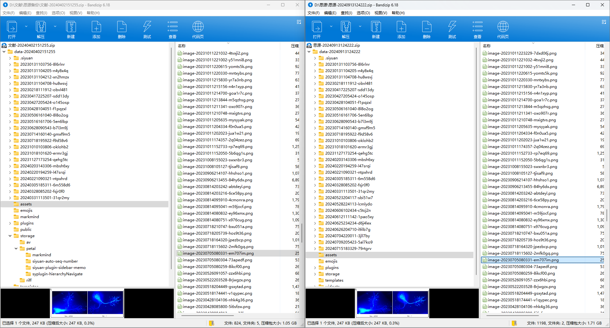Open dropdown arrow beside 打开 in left window
610x328 pixels.
[x=26, y=26]
